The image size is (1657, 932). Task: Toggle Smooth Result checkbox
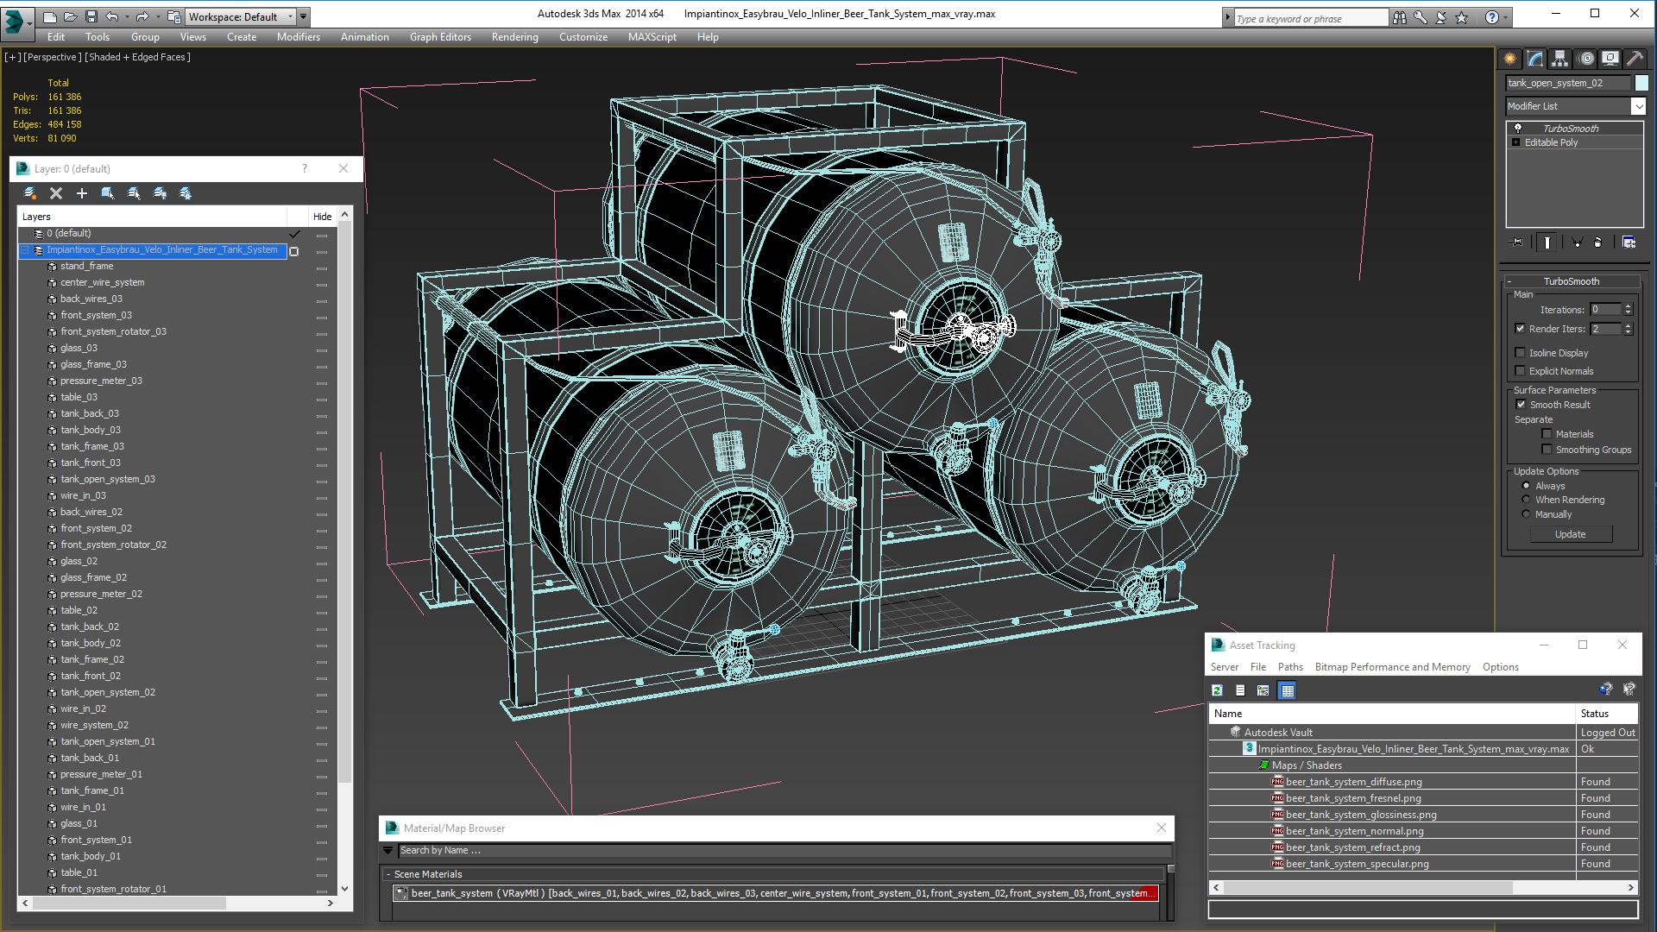click(1521, 405)
